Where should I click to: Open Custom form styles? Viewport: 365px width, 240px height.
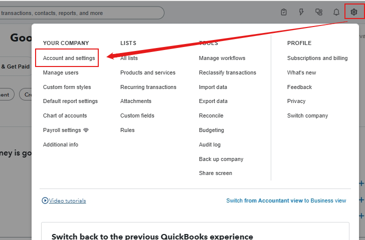coord(67,87)
